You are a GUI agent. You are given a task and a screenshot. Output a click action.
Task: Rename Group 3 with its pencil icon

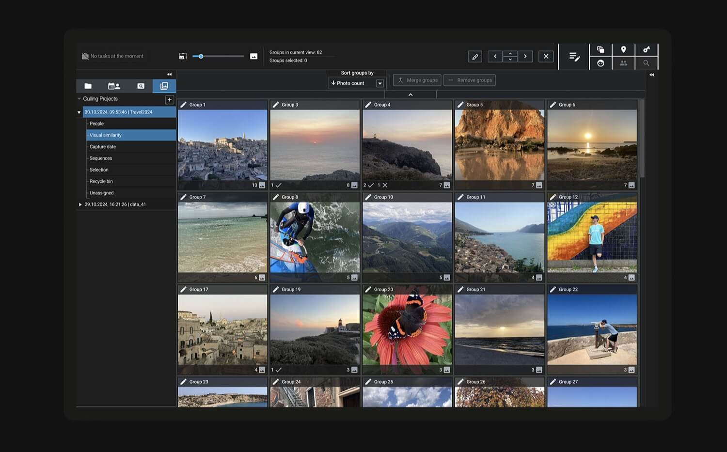(276, 105)
